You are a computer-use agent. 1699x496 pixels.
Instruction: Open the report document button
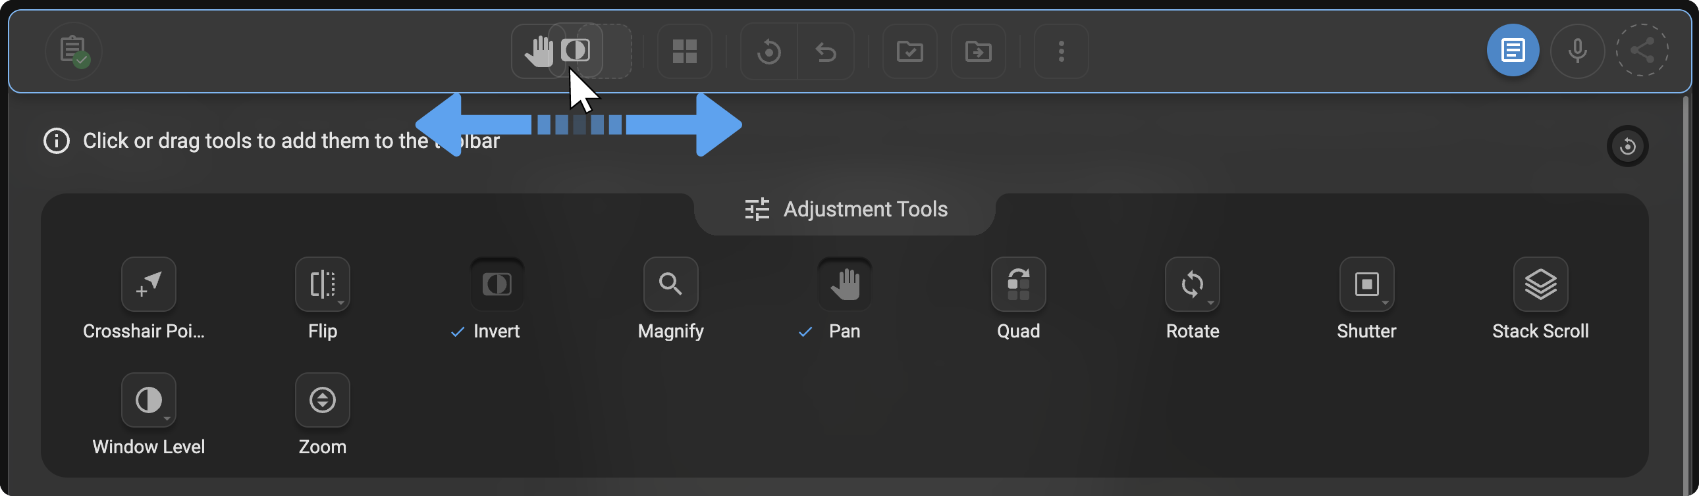pos(1513,51)
